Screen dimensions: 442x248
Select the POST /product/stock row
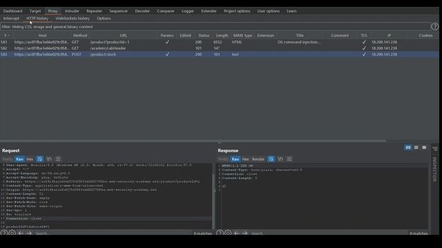220,54
